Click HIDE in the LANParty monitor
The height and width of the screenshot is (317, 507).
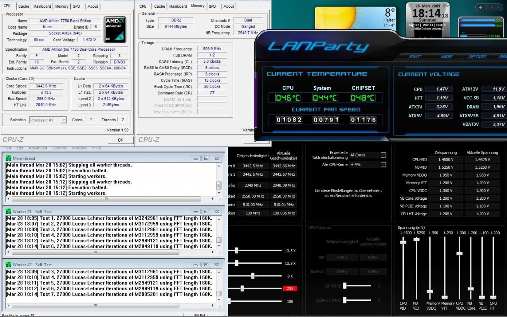tap(446, 57)
